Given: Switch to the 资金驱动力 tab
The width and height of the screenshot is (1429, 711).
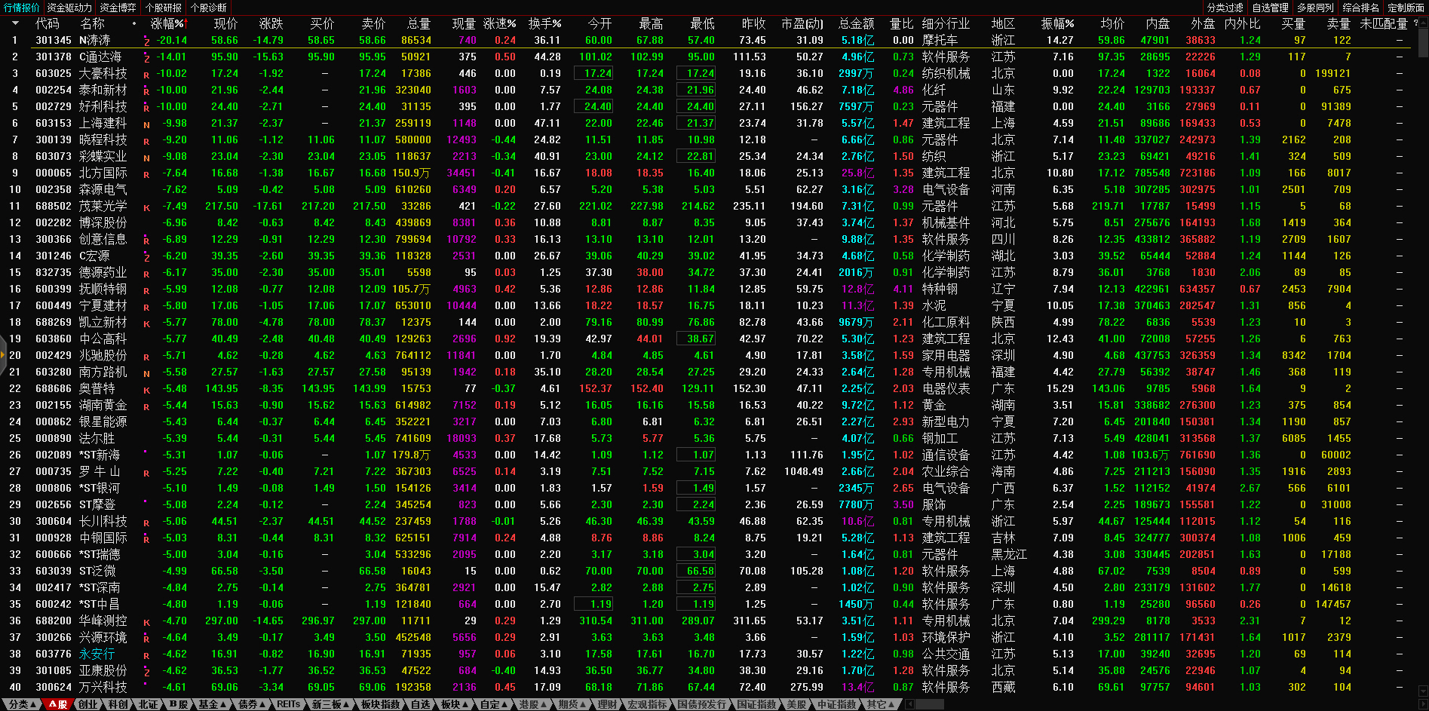Looking at the screenshot, I should coord(69,8).
